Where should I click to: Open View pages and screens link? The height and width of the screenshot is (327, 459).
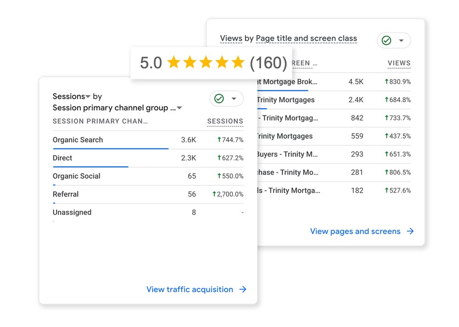point(355,232)
